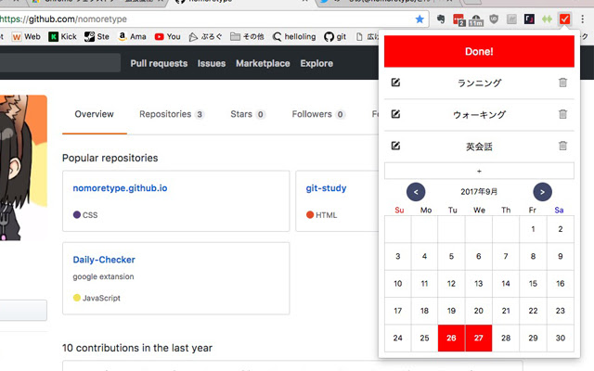Open the gray chart extension icon
594x371 pixels.
tap(511, 19)
